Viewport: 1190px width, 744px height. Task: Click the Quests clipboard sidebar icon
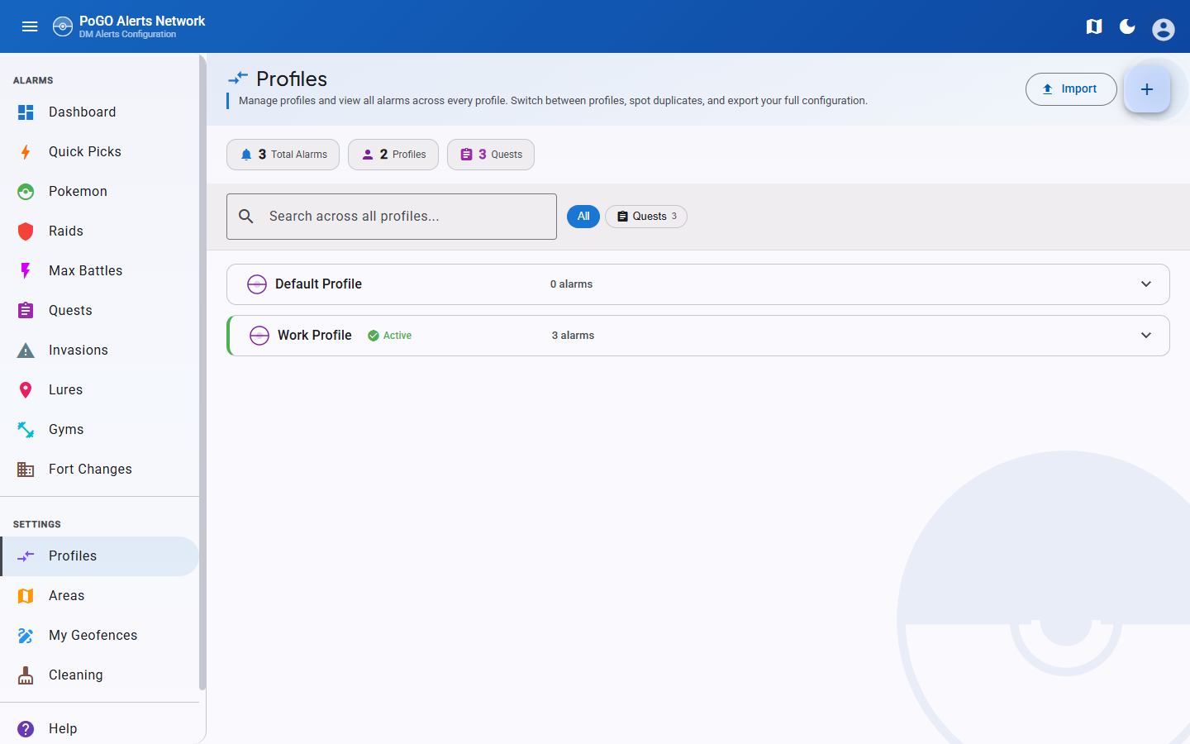pyautogui.click(x=26, y=311)
